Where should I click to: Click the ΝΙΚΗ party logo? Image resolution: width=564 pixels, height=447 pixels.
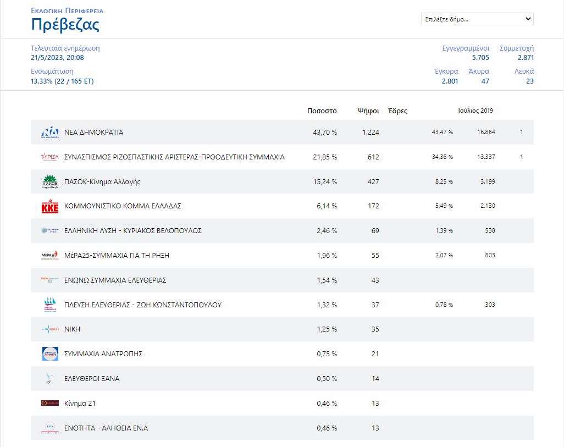pyautogui.click(x=50, y=329)
